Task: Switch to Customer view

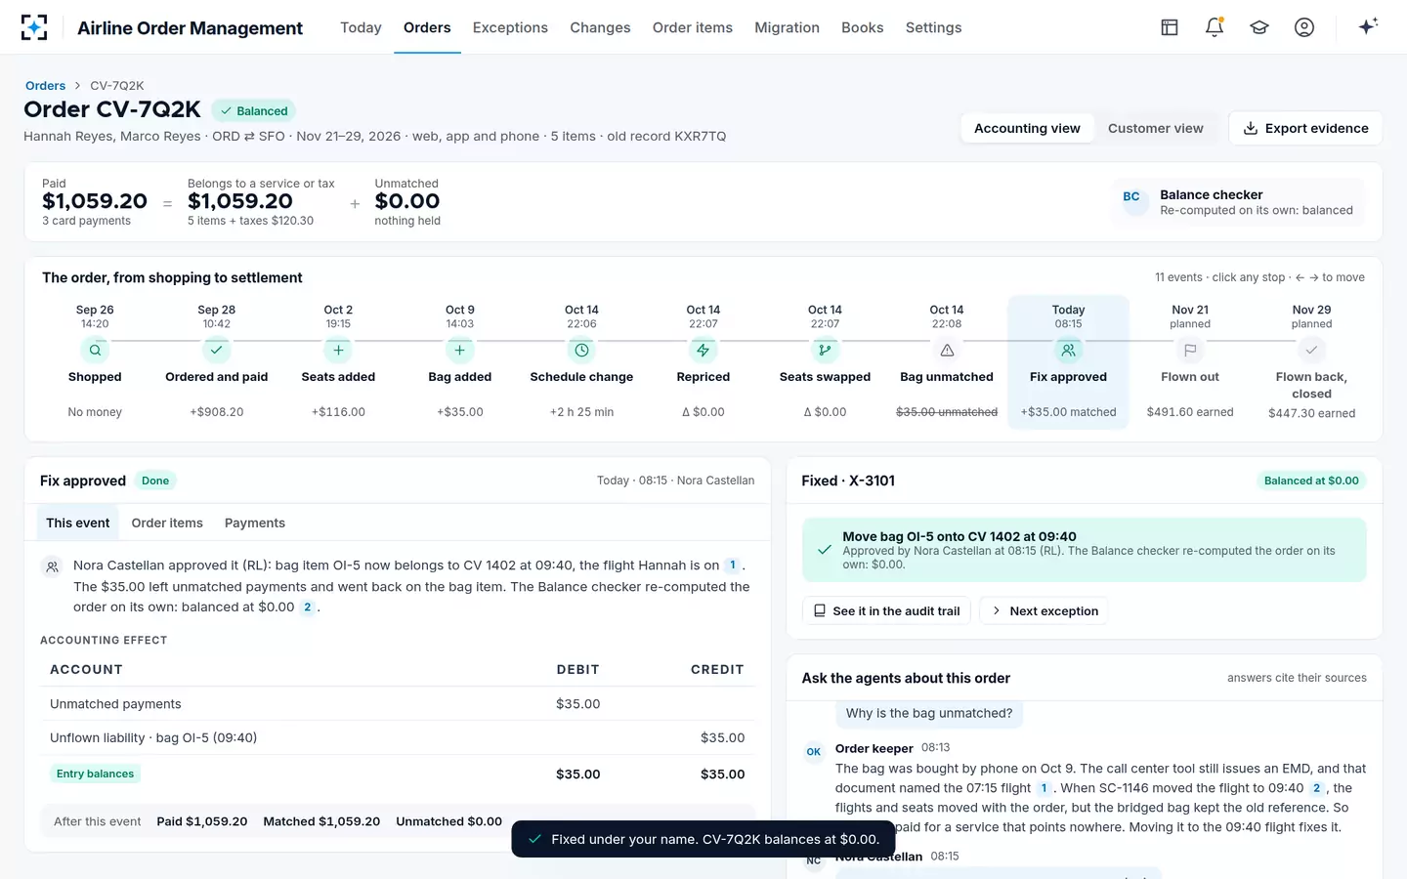Action: [x=1155, y=128]
